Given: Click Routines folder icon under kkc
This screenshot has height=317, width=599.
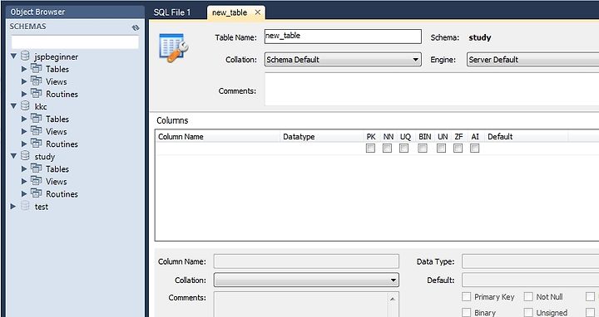Looking at the screenshot, I should tap(37, 144).
